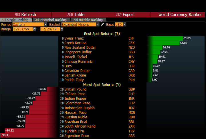Viewport: 206px width, 139px height.
Task: Click the EUR ticker code
Action: [x=132, y=66]
